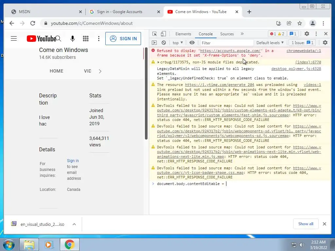The image size is (335, 251).
Task: Click the YouTube page vertical scrollbar
Action: point(146,93)
